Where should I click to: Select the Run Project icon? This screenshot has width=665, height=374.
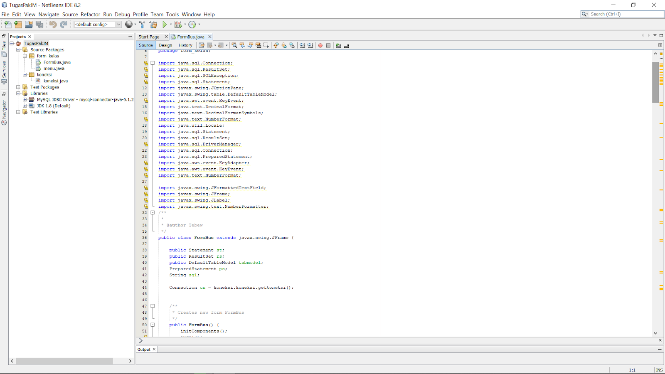click(x=165, y=24)
